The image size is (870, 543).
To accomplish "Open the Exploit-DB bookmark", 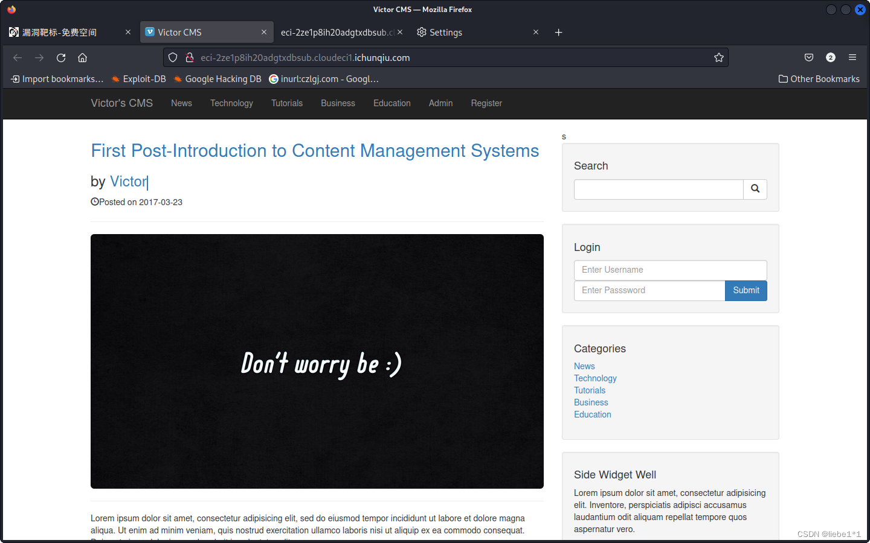I will tap(138, 79).
